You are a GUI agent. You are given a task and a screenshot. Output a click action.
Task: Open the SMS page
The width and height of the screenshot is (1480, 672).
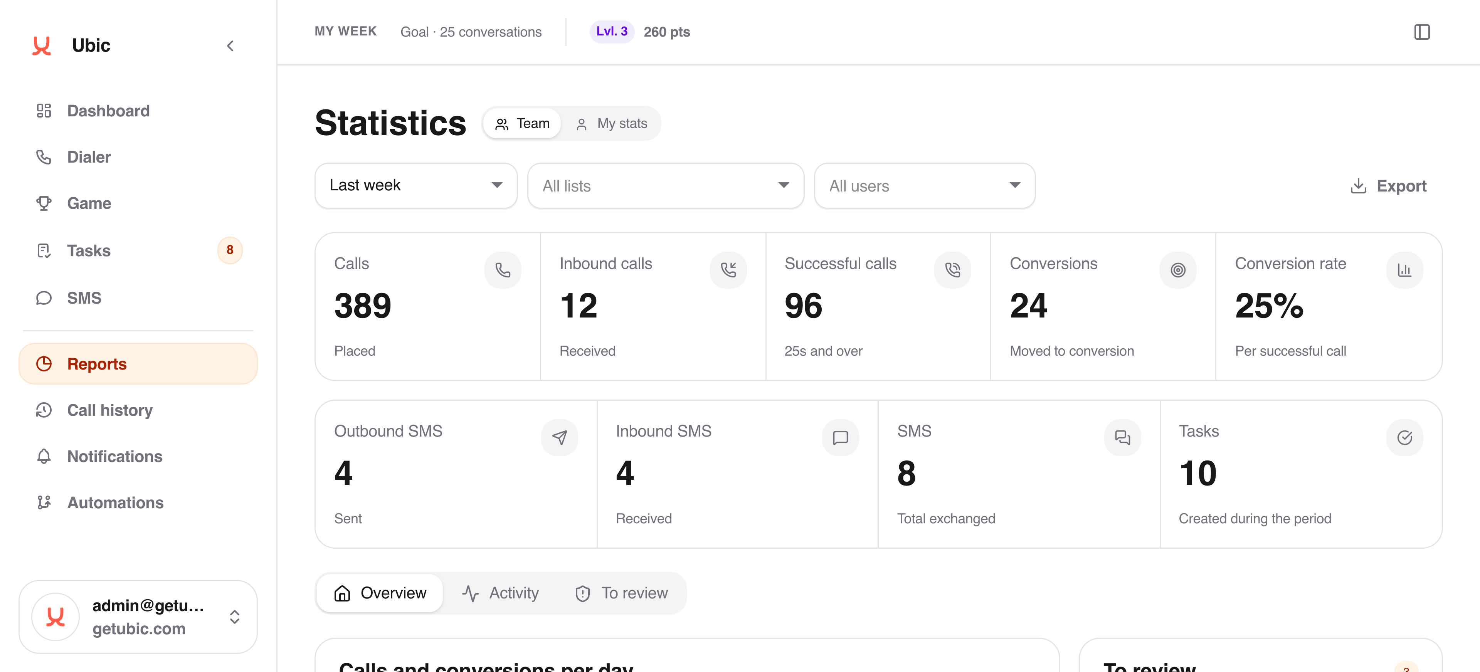pos(138,298)
